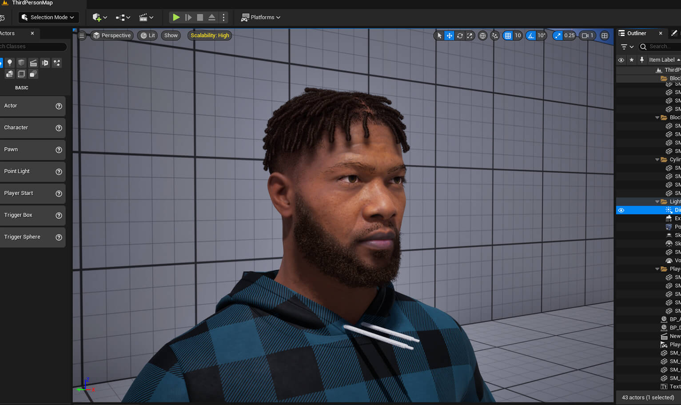Viewport: 681px width, 405px height.
Task: Open the play options three-dot menu
Action: tap(223, 17)
